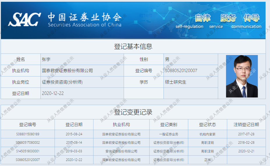Click the 登记状态 column header
The image size is (270, 166).
pyautogui.click(x=207, y=124)
